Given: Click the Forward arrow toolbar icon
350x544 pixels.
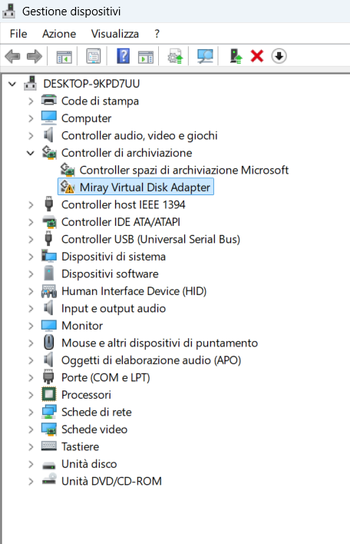Looking at the screenshot, I should click(x=35, y=56).
